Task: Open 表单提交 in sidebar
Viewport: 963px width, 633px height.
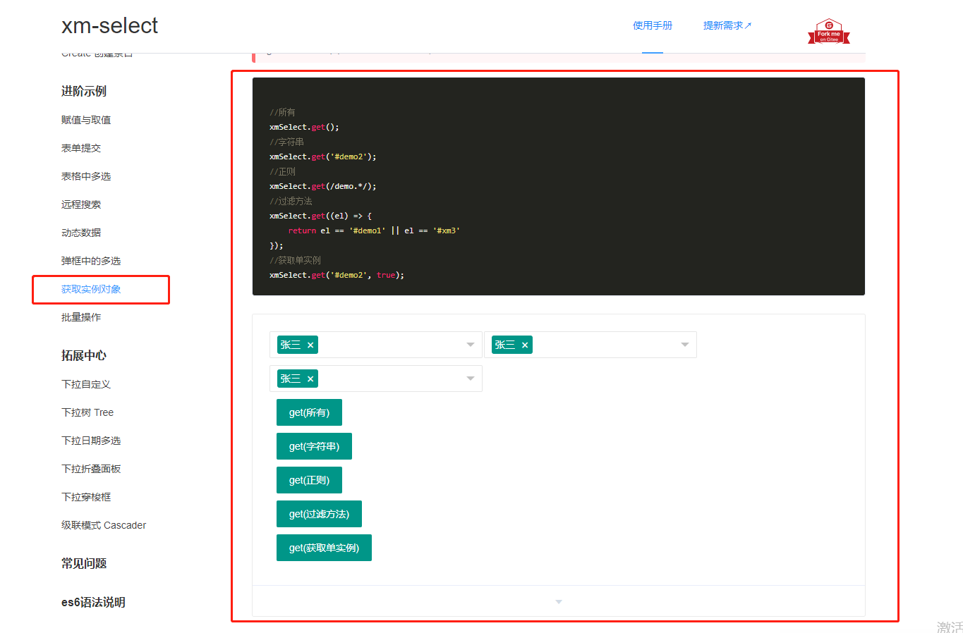Action: 81,148
